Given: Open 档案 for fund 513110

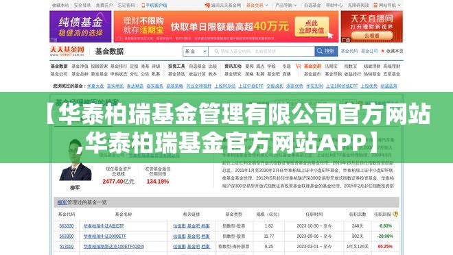Looking at the screenshot, I should click(x=205, y=247).
